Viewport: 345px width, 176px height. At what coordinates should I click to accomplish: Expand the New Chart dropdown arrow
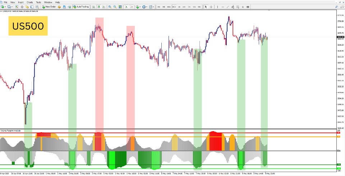[5, 7]
